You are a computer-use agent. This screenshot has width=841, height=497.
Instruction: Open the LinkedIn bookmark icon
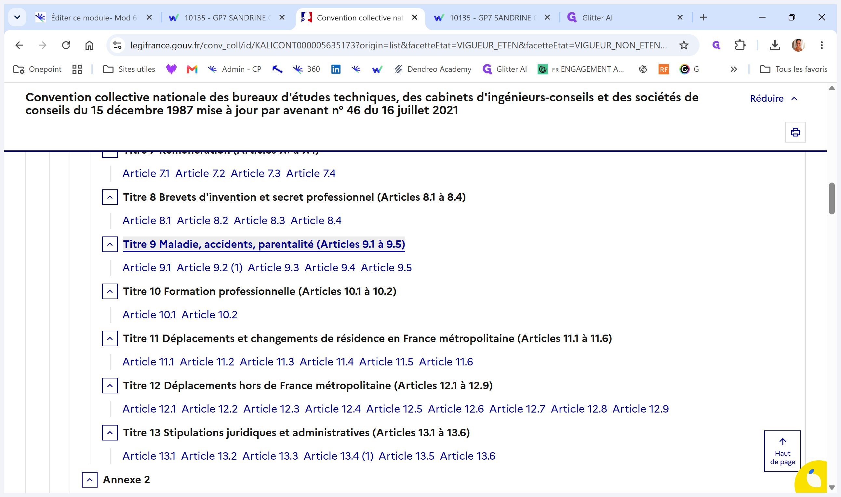click(x=336, y=69)
